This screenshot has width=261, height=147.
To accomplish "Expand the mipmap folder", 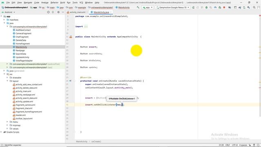I will [x=7, y=125].
